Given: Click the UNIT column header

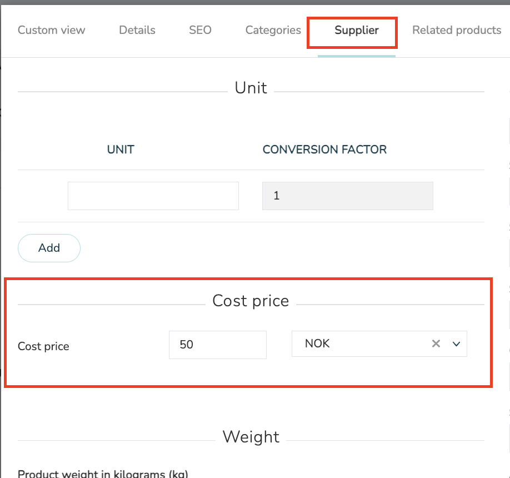Looking at the screenshot, I should [121, 150].
